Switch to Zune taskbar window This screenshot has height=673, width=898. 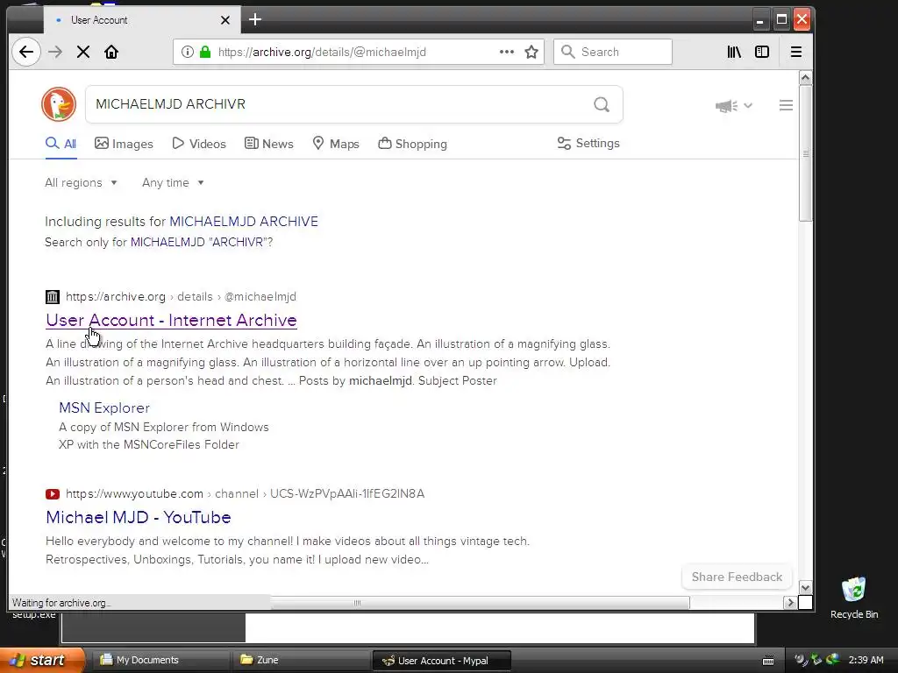[300, 661]
